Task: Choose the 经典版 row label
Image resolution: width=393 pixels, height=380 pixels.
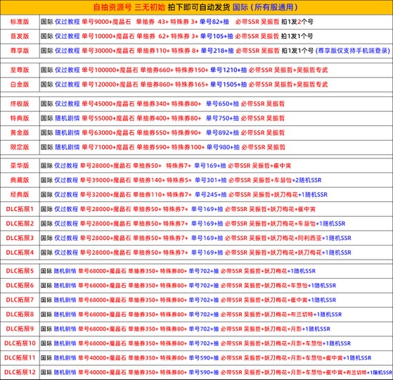Action: pyautogui.click(x=20, y=195)
